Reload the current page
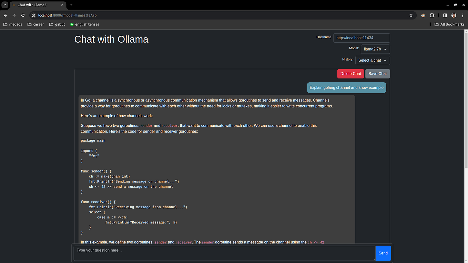The width and height of the screenshot is (468, 263). click(x=23, y=15)
